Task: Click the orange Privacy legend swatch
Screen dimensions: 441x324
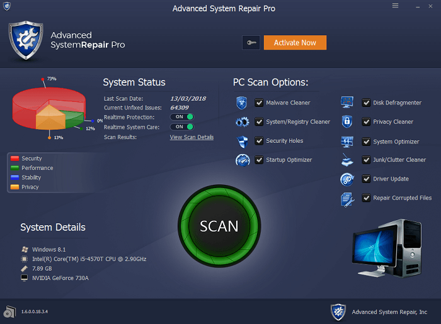Action: tap(14, 187)
